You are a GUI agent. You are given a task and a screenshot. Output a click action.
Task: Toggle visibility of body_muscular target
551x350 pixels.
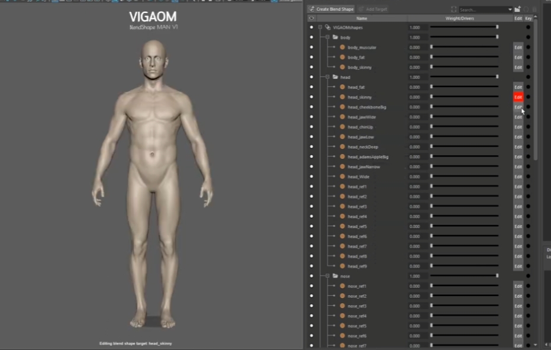[311, 47]
